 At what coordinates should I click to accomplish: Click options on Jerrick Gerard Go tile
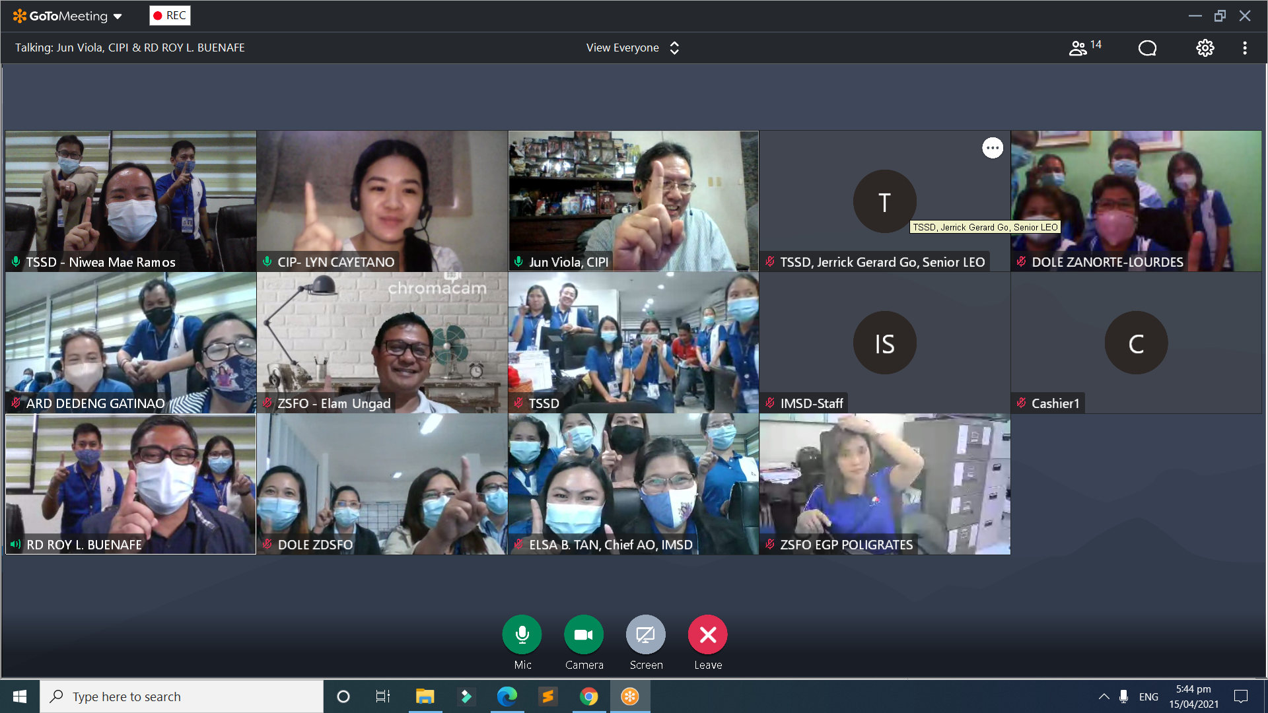[x=992, y=148]
